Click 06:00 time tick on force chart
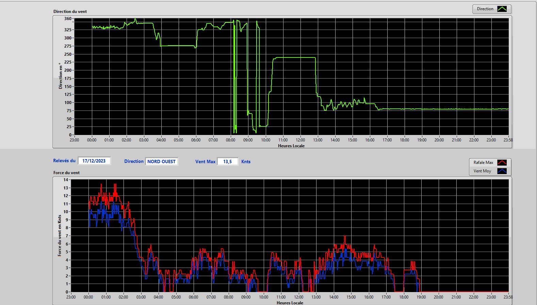The width and height of the screenshot is (537, 305). (193, 297)
